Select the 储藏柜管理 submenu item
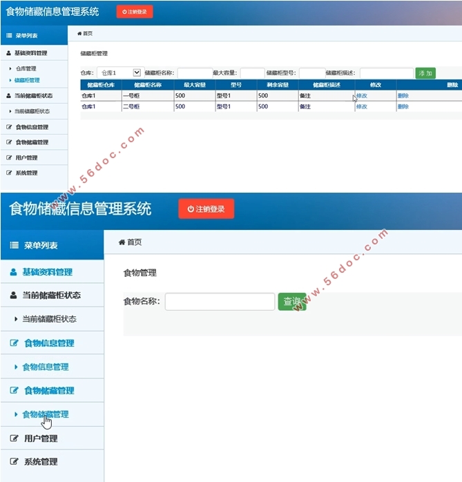The height and width of the screenshot is (482, 462). click(26, 80)
